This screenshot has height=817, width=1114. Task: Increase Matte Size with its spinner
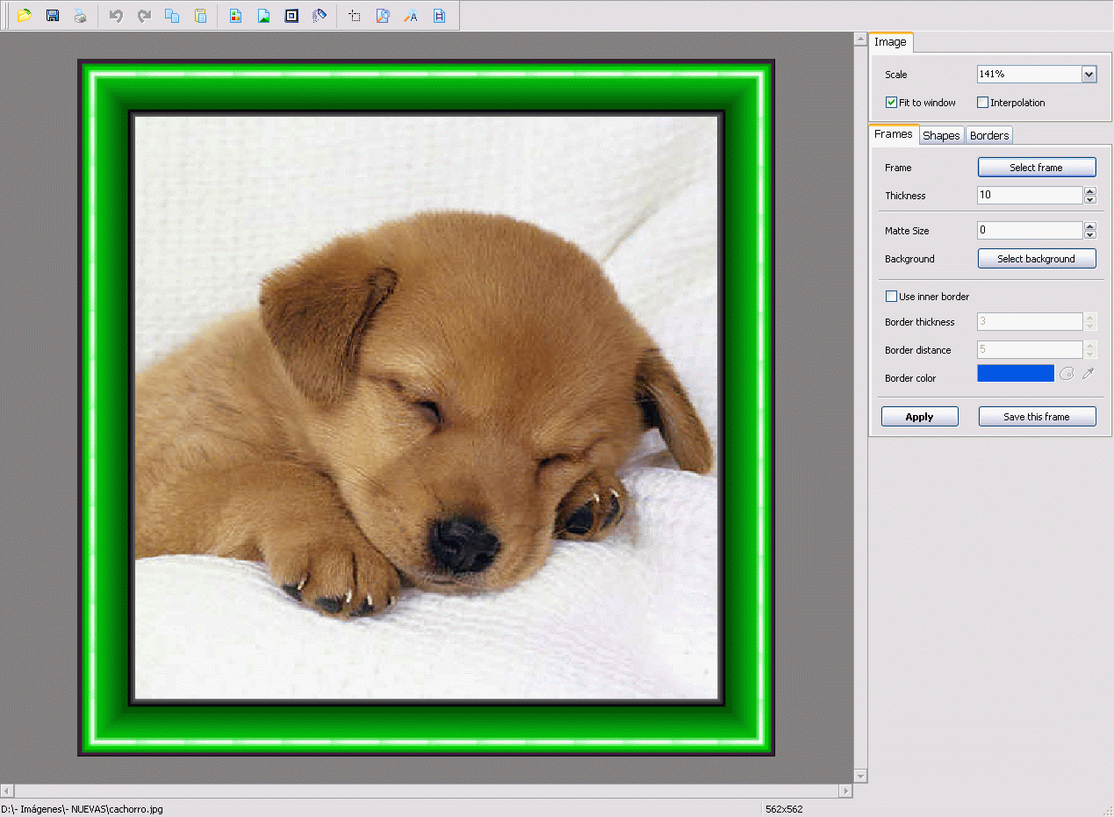pyautogui.click(x=1090, y=226)
